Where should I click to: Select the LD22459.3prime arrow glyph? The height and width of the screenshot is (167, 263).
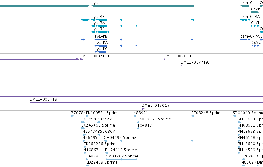tap(88, 165)
